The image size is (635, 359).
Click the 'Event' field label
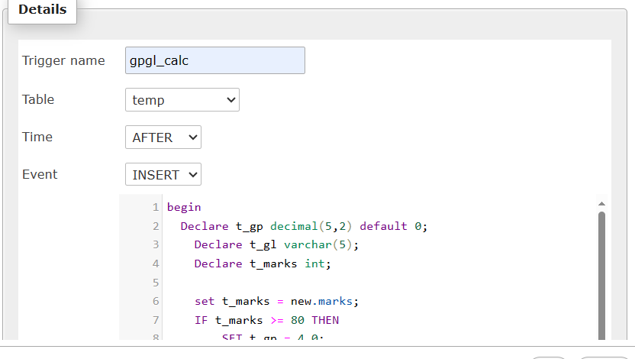(x=40, y=174)
